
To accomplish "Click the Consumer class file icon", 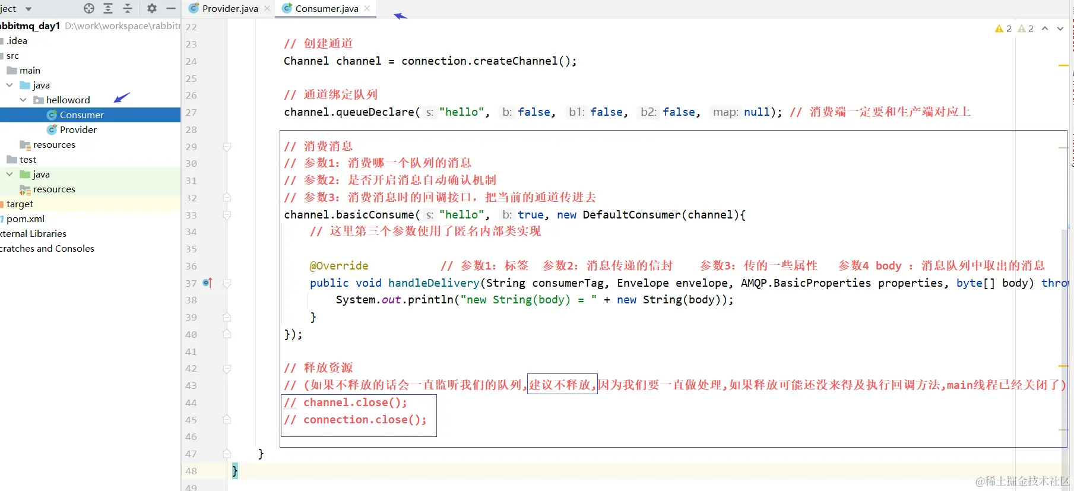I will (x=52, y=115).
